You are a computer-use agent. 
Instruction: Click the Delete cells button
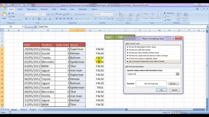[152, 16]
